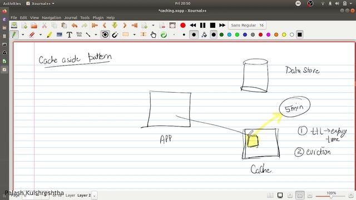Toggle the presentation mode monitor icon

(x=280, y=195)
